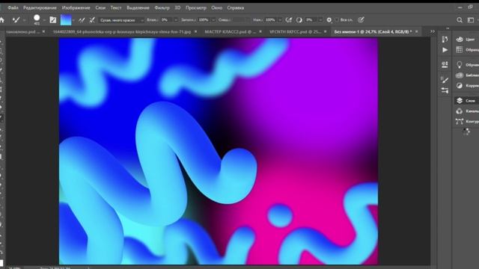Click the current brush load color swatch

[x=66, y=20]
